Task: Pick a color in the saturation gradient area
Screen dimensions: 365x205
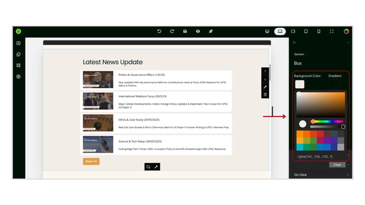Action: (x=321, y=104)
